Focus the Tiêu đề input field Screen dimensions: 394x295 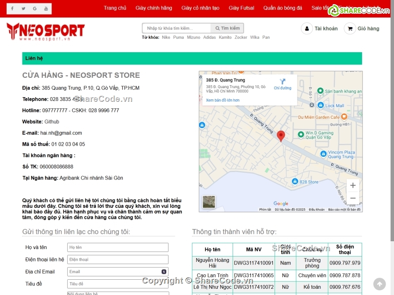[x=118, y=284]
